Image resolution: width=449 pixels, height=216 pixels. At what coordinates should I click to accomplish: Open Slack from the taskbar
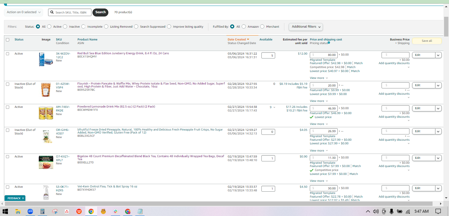pos(116,211)
